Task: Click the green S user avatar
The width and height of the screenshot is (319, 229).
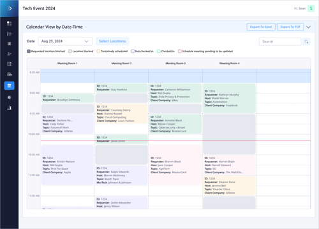Action: coord(311,8)
